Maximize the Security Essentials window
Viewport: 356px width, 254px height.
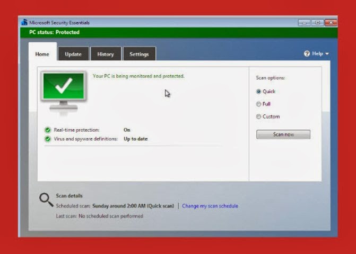click(317, 23)
